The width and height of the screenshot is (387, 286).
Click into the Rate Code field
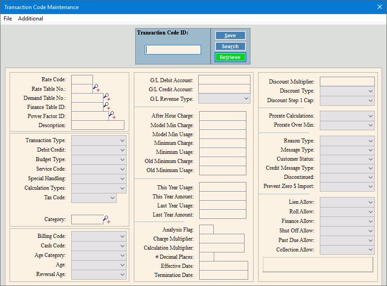tap(82, 79)
